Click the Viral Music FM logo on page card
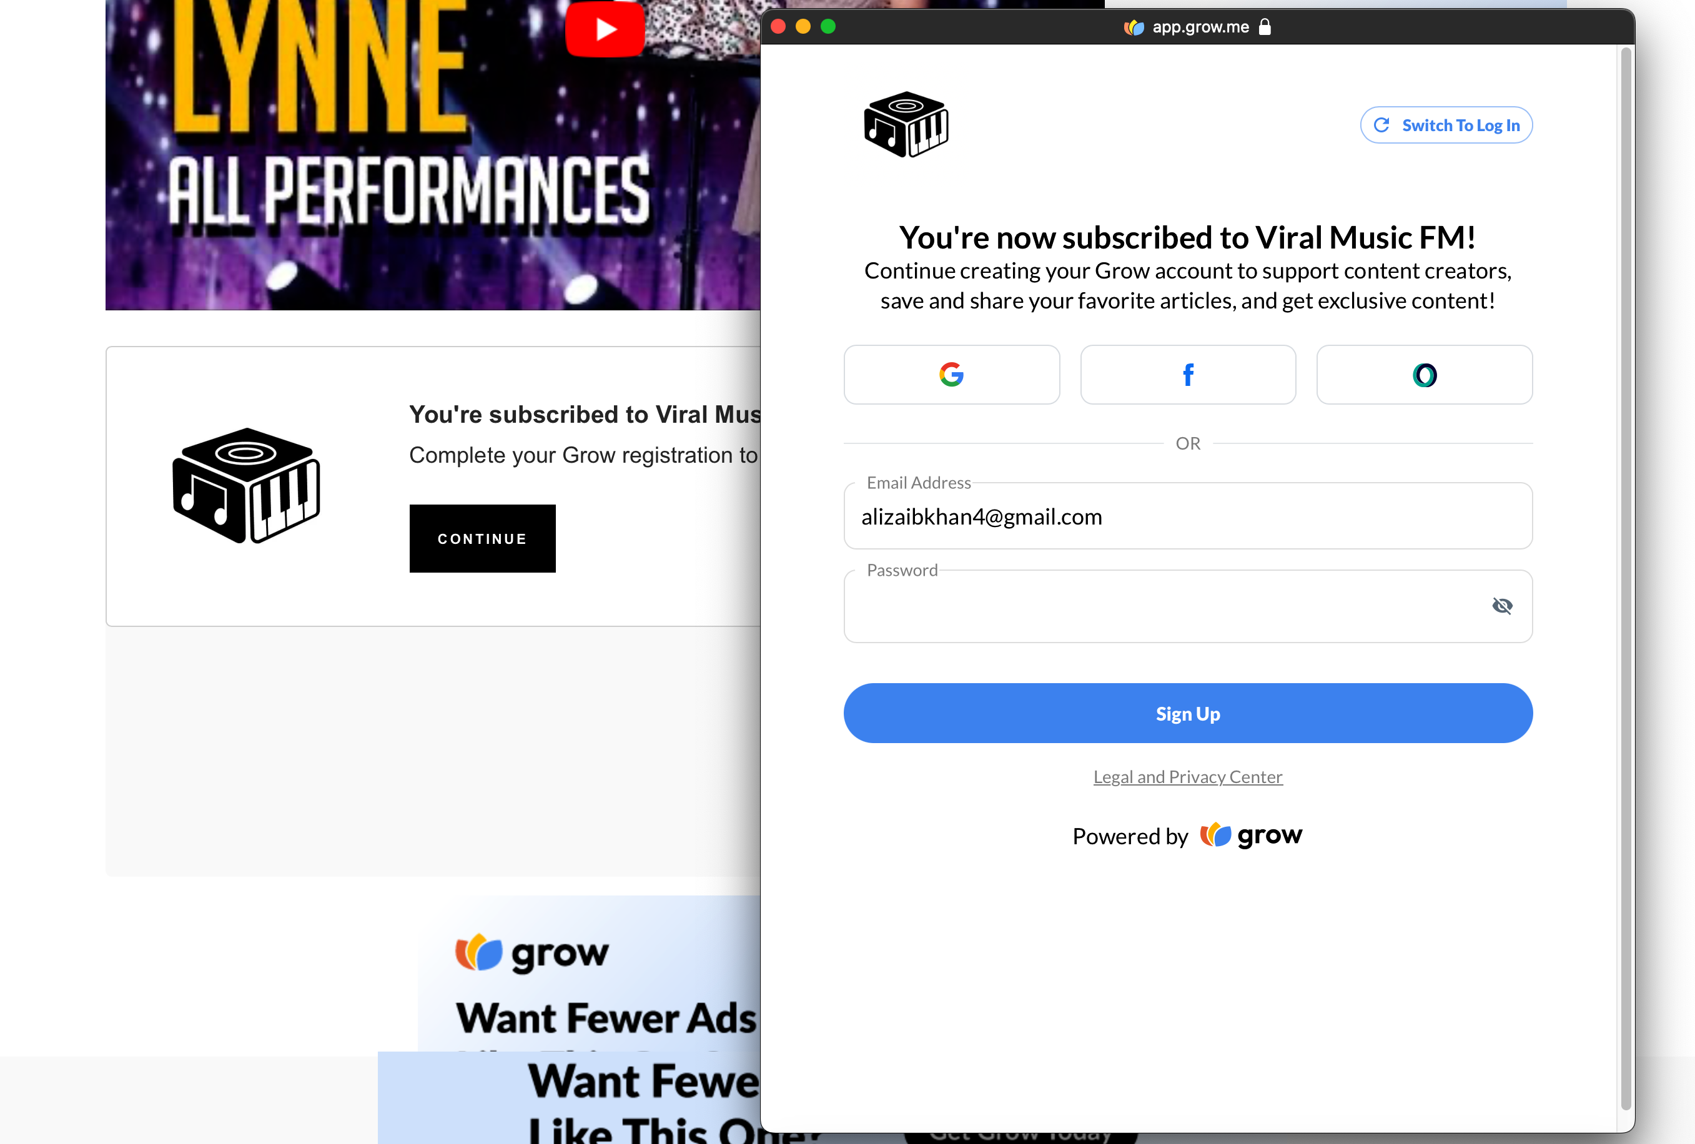 pyautogui.click(x=247, y=486)
